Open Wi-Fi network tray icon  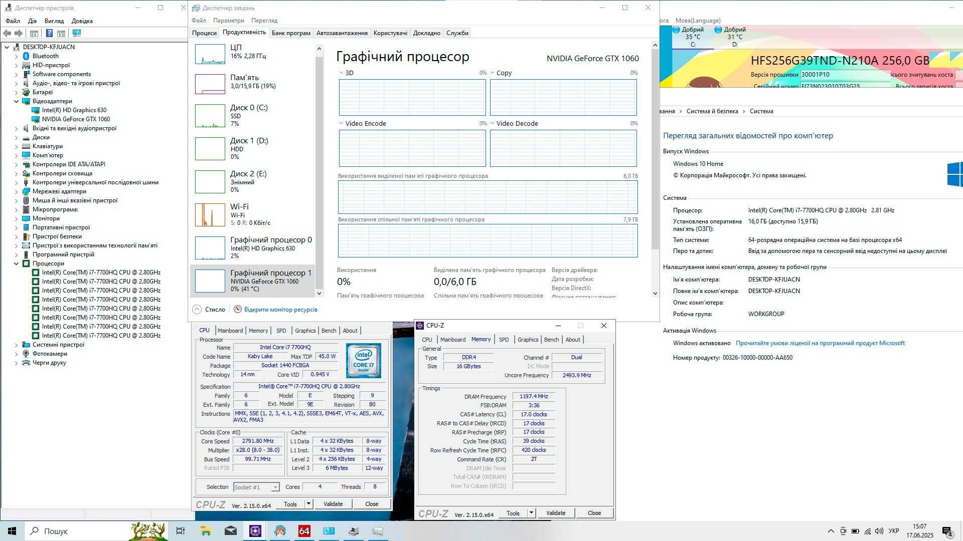pos(867,531)
